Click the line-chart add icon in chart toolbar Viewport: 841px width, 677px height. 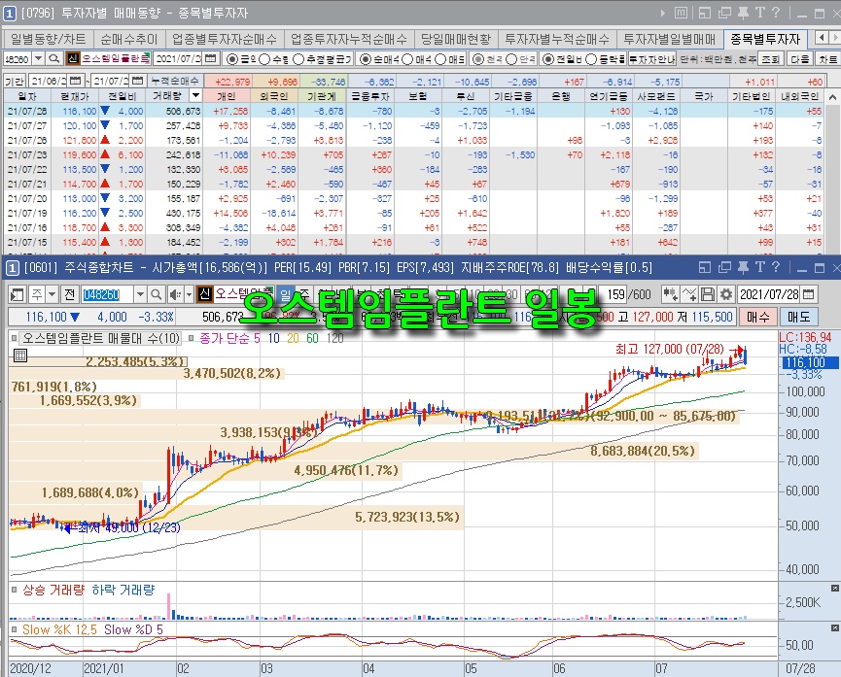coord(689,293)
